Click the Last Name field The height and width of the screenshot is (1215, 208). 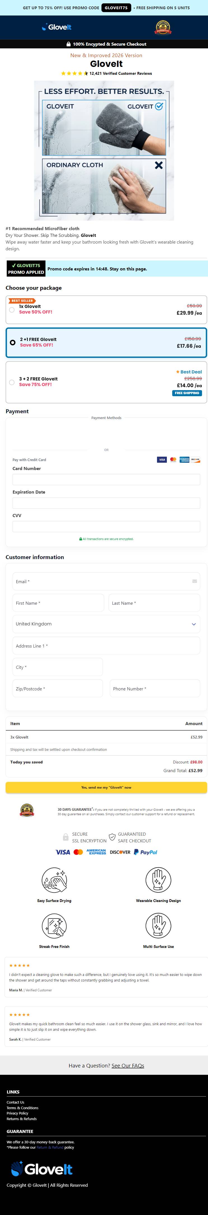tap(154, 603)
